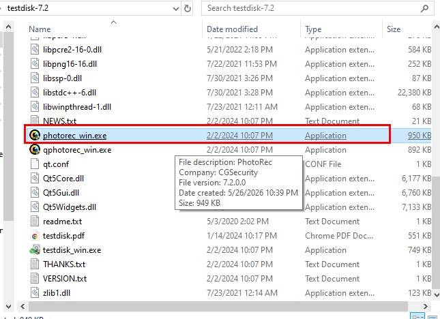Image resolution: width=440 pixels, height=319 pixels.
Task: Select the testdisk.pdf file name
Action: (x=63, y=236)
